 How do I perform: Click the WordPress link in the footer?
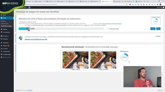pyautogui.click(x=30, y=90)
